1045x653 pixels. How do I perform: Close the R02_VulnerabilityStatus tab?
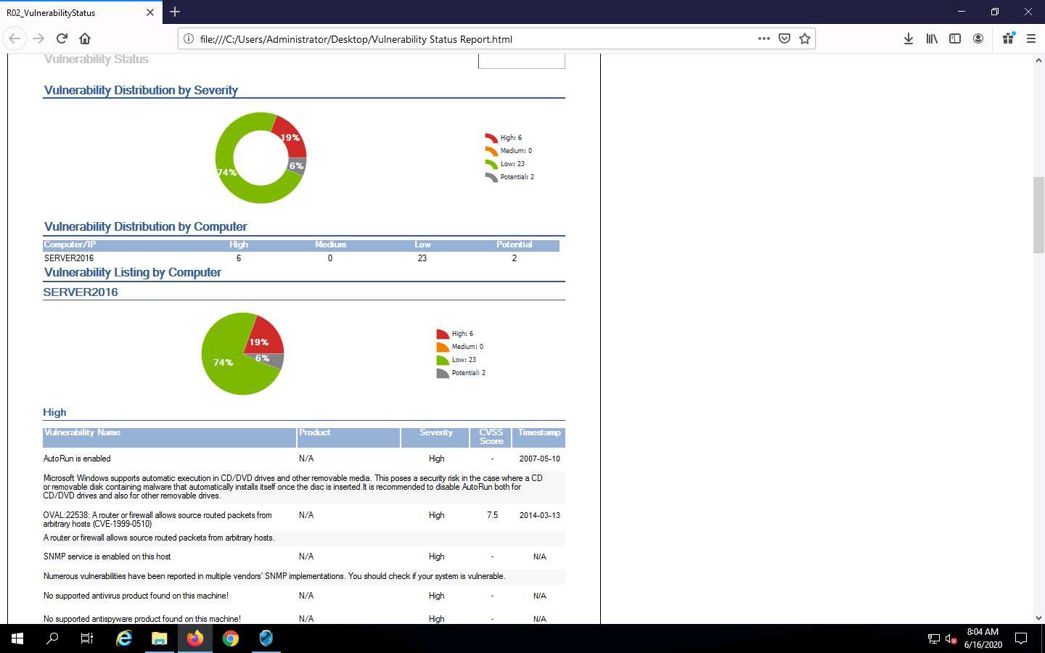point(149,12)
